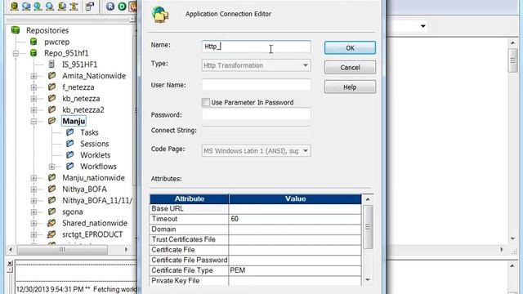Click the User Name input field
The width and height of the screenshot is (523, 294).
pyautogui.click(x=256, y=85)
